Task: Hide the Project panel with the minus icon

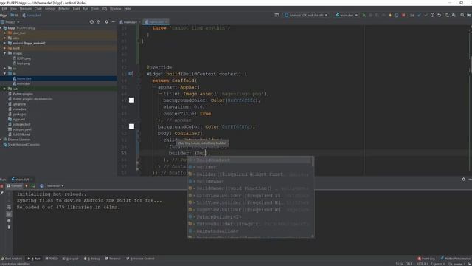Action: click(x=113, y=21)
